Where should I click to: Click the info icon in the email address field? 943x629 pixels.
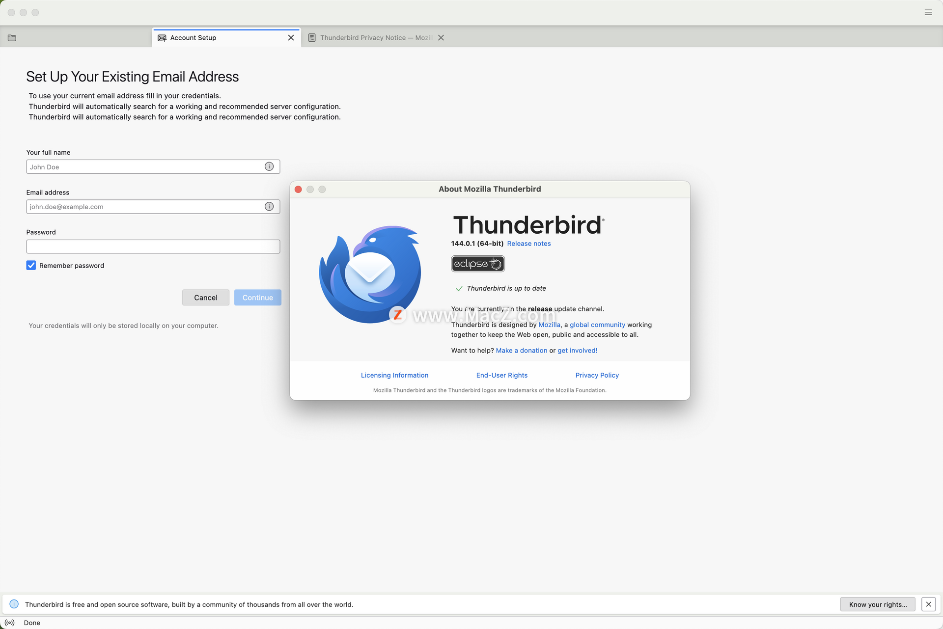click(269, 207)
